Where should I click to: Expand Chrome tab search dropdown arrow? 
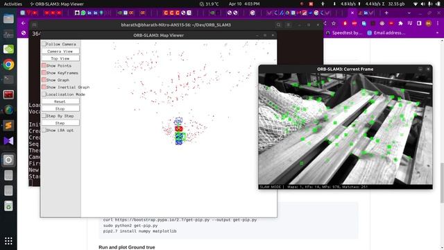click(409, 12)
